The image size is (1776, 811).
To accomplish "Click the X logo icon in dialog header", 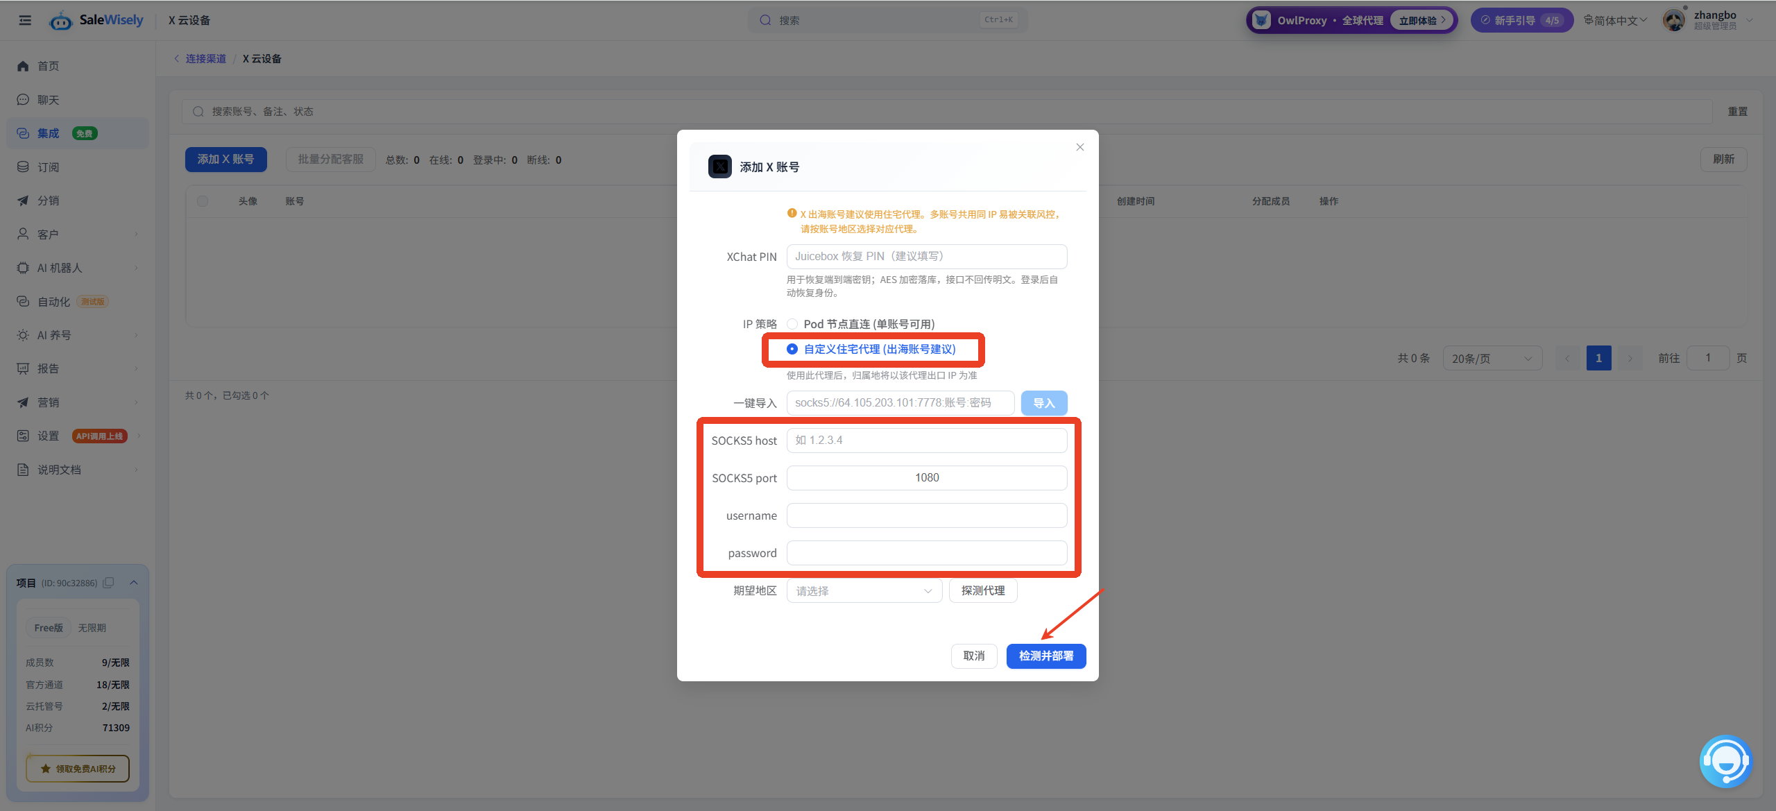I will point(720,167).
